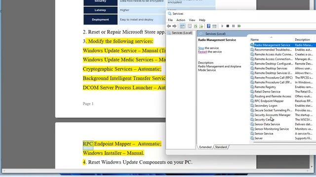Click the Services window title icon
The width and height of the screenshot is (316, 177).
[x=169, y=13]
